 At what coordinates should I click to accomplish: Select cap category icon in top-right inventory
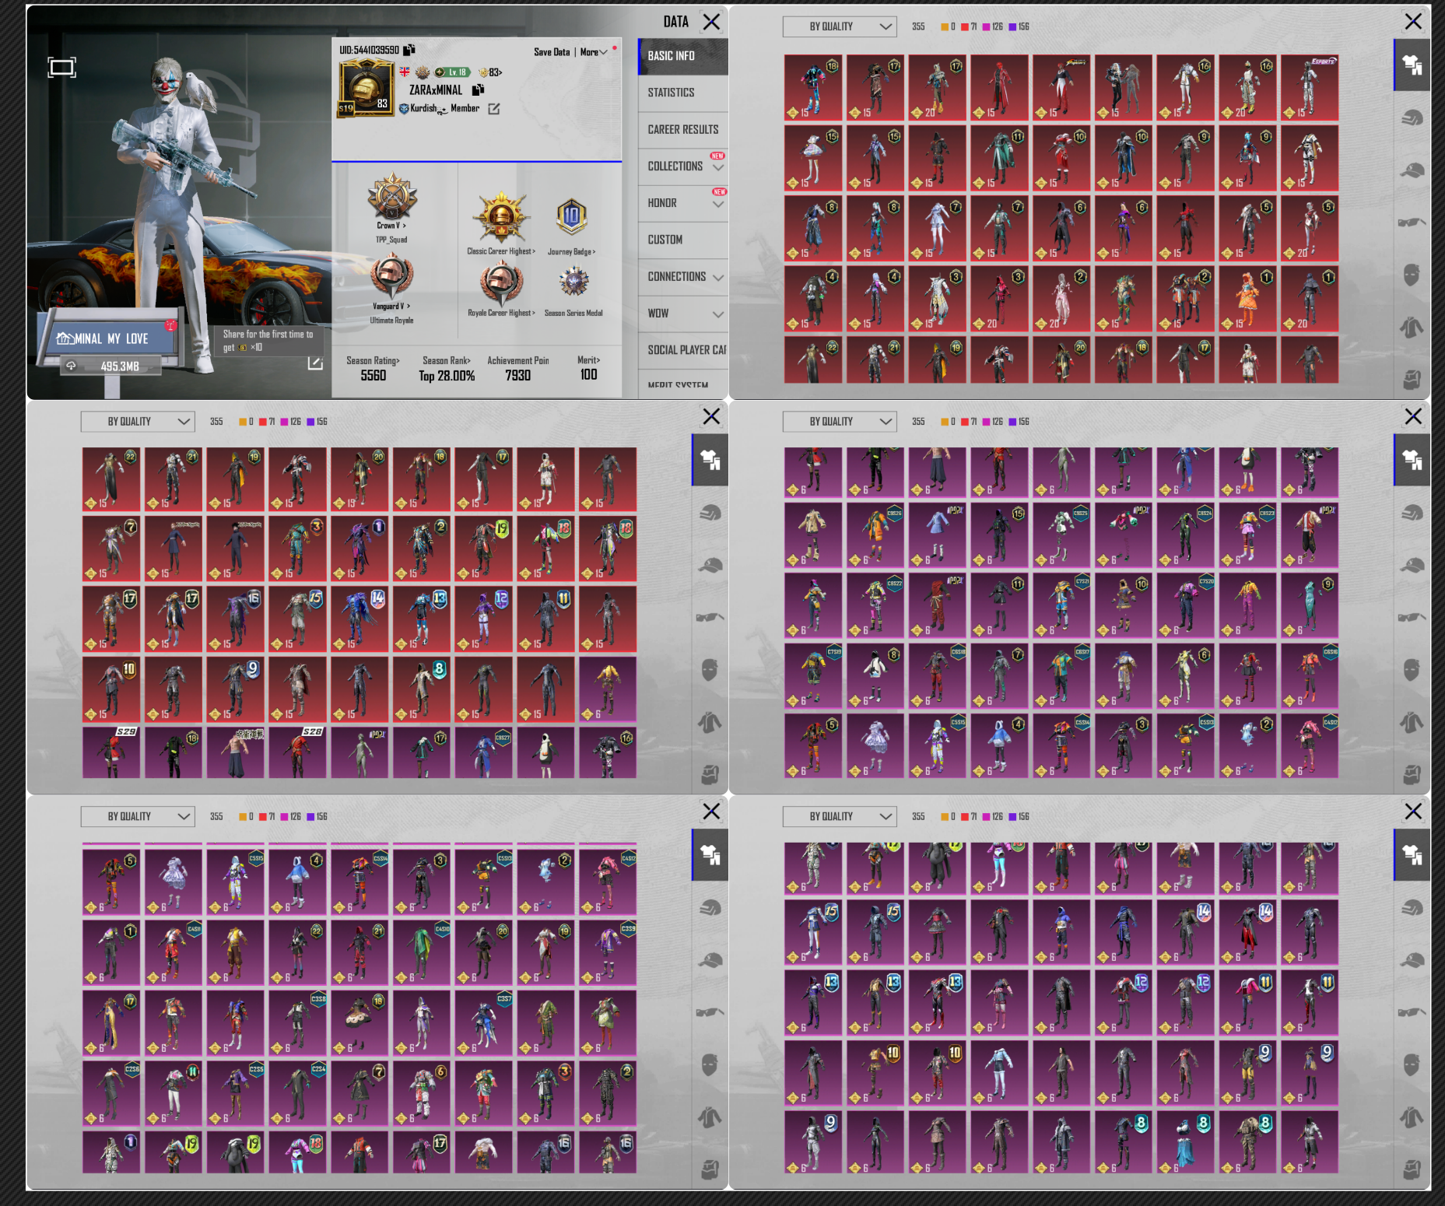coord(1412,171)
